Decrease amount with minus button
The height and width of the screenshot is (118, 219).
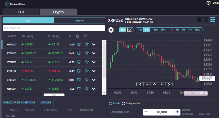point(146,112)
